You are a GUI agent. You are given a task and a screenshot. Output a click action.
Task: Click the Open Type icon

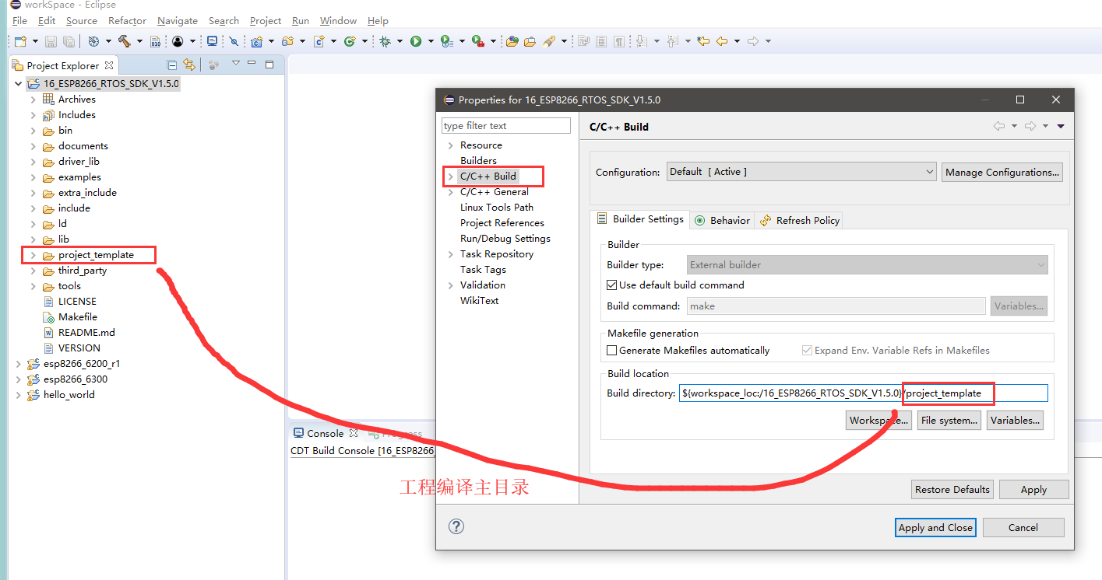click(x=512, y=41)
